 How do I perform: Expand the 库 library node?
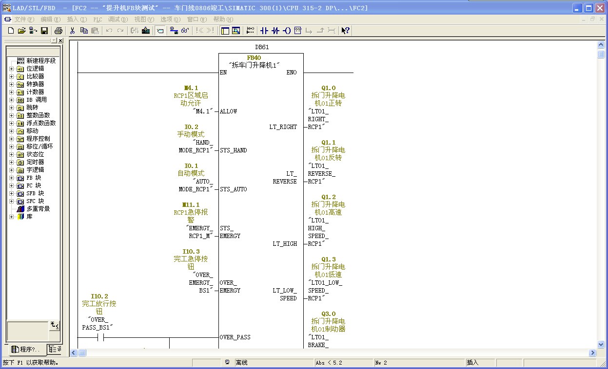[12, 217]
